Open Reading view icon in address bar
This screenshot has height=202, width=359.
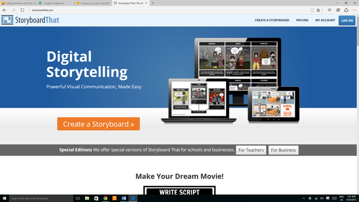(x=312, y=10)
